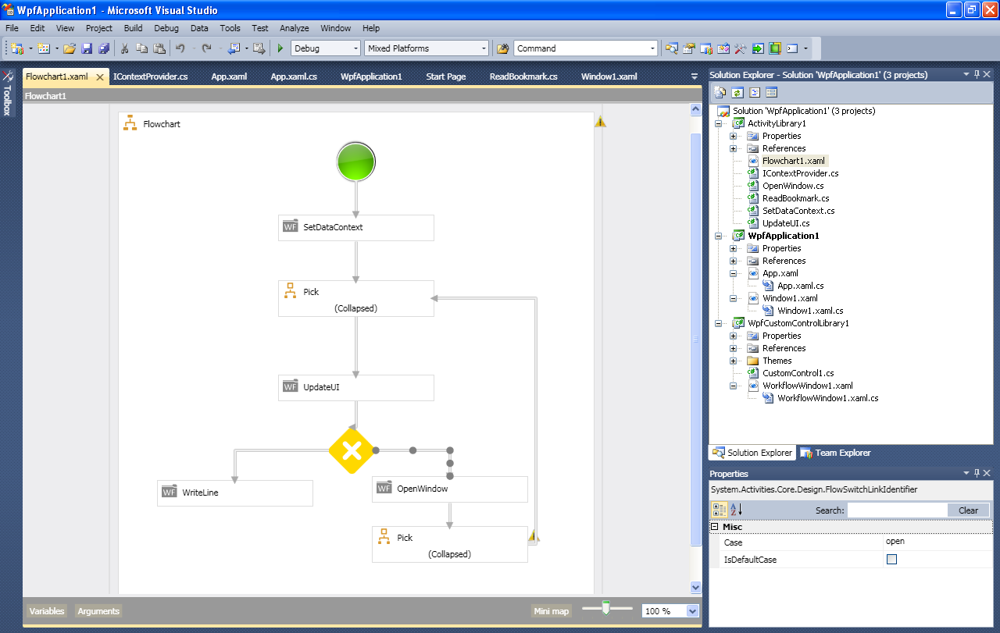Screen dimensions: 1000x633
Task: Collapse the ActivityLibrary1 project node
Action: coord(719,123)
